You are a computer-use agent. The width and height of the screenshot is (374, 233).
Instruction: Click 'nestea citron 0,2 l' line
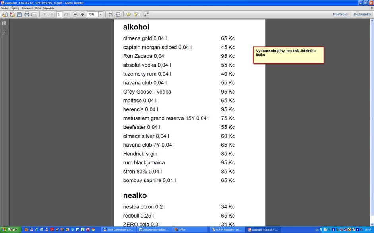click(144, 207)
